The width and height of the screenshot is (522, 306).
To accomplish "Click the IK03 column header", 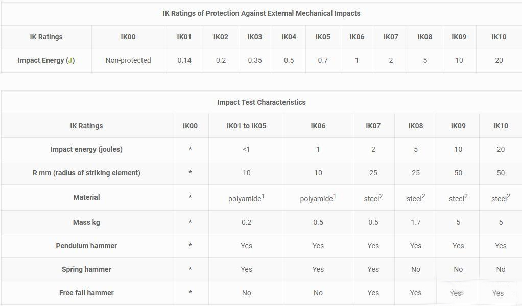I will 255,37.
